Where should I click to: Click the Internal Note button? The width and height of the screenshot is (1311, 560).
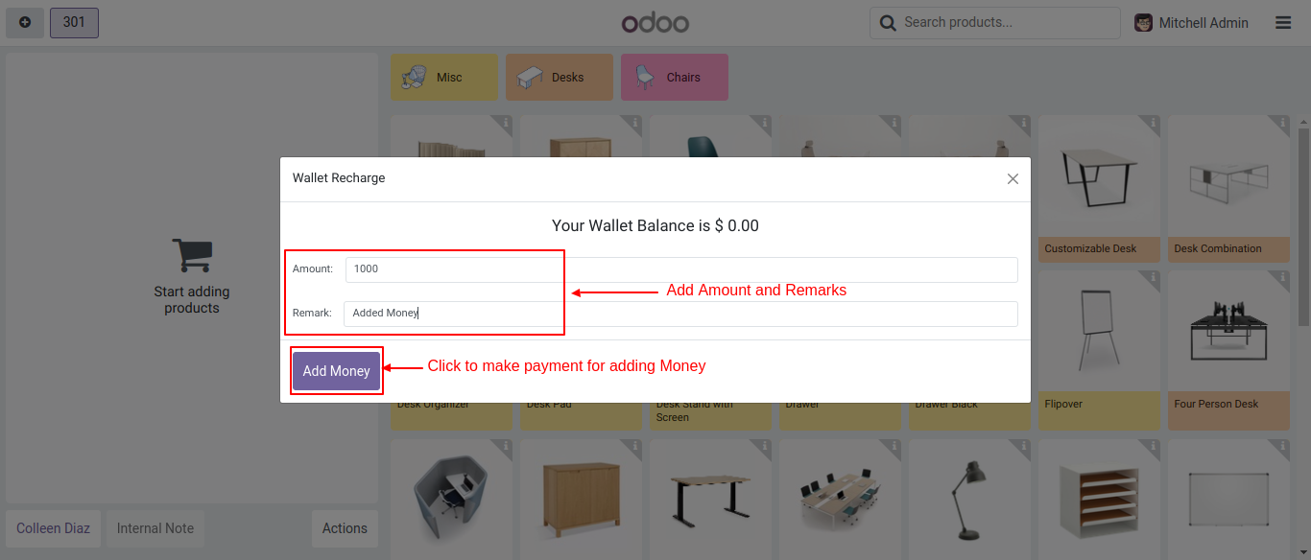point(155,528)
